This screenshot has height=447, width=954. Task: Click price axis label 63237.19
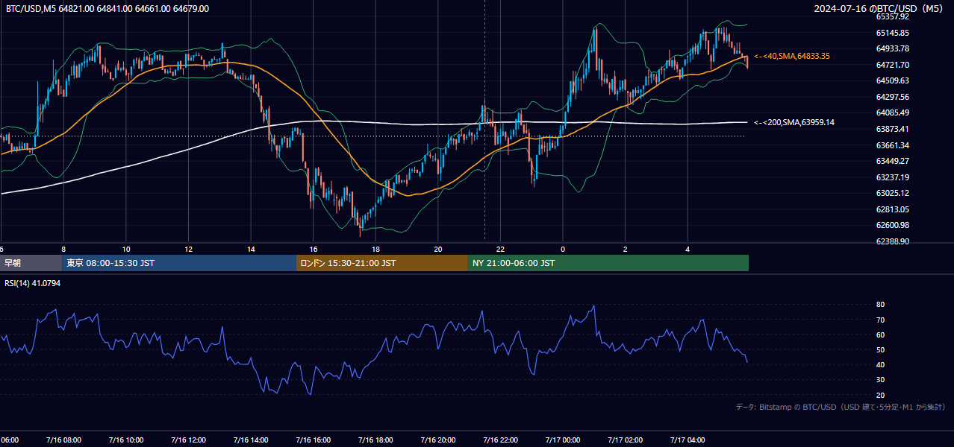(x=893, y=177)
